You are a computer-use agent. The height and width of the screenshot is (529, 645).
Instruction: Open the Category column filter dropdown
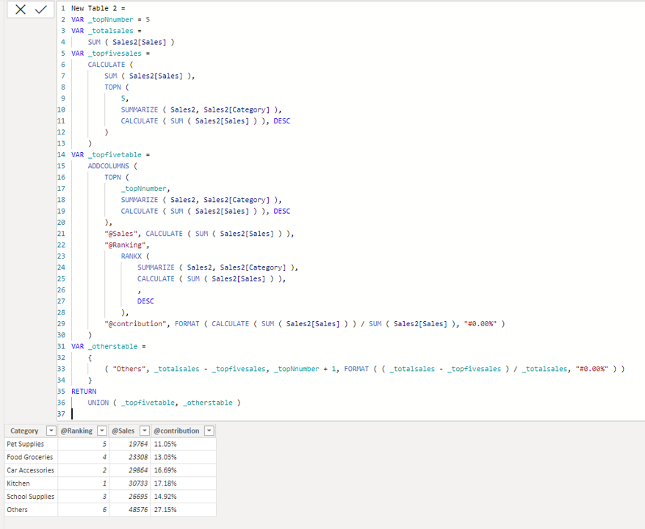[51, 431]
